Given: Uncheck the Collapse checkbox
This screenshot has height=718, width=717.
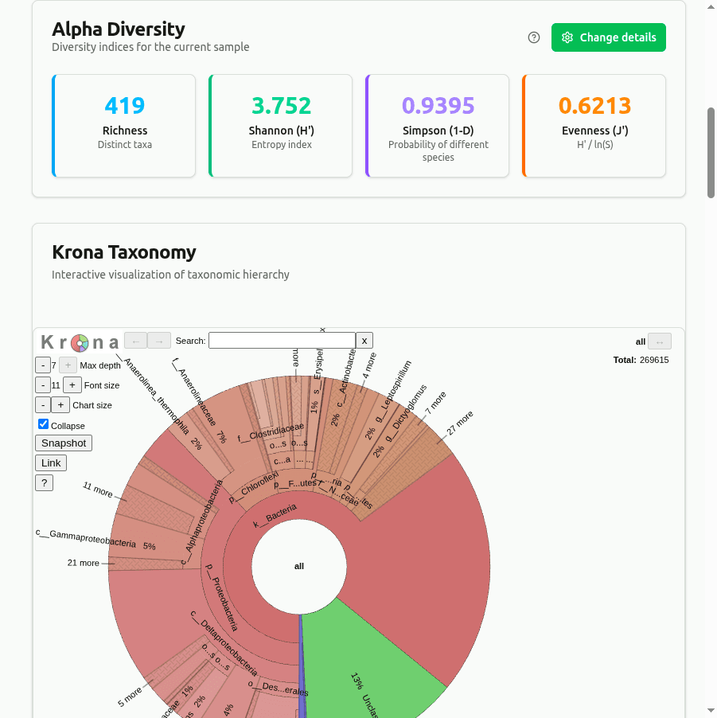Looking at the screenshot, I should 44,425.
